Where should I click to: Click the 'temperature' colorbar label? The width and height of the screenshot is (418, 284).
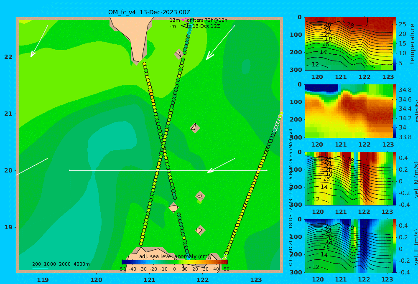[x=412, y=44]
